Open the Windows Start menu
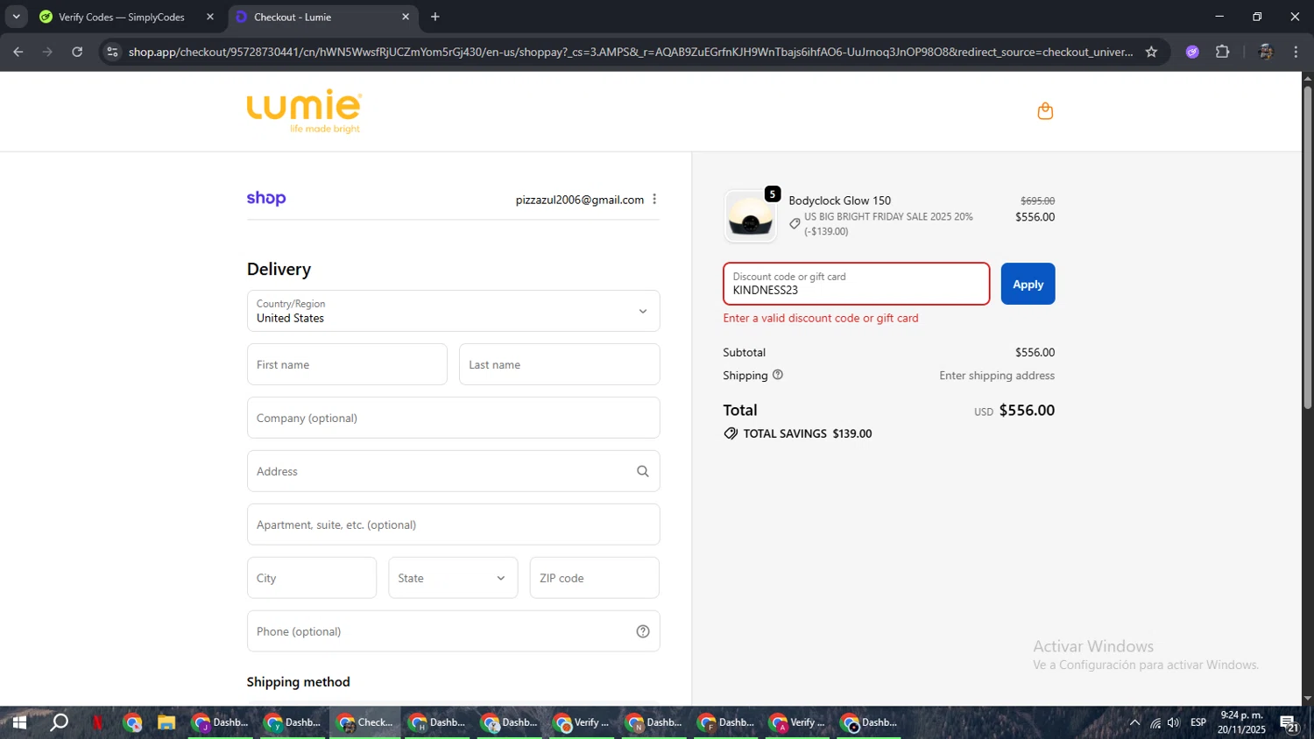 coord(18,722)
